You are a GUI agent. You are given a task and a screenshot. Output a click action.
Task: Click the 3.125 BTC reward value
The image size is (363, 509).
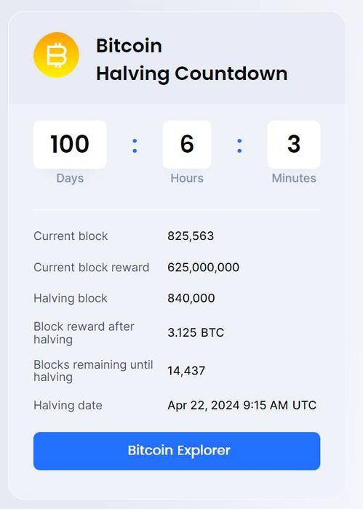click(196, 333)
